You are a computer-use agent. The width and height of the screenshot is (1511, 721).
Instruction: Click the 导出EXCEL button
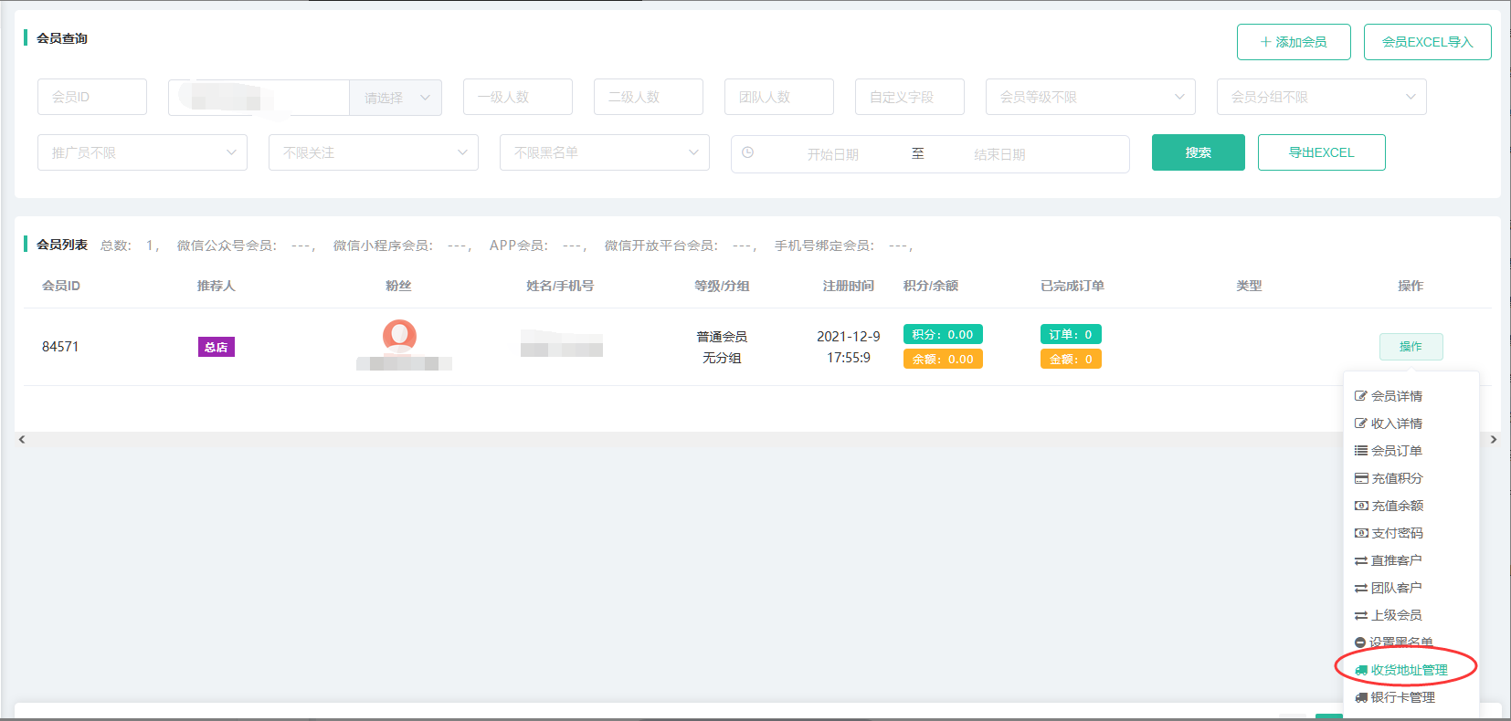[1321, 152]
